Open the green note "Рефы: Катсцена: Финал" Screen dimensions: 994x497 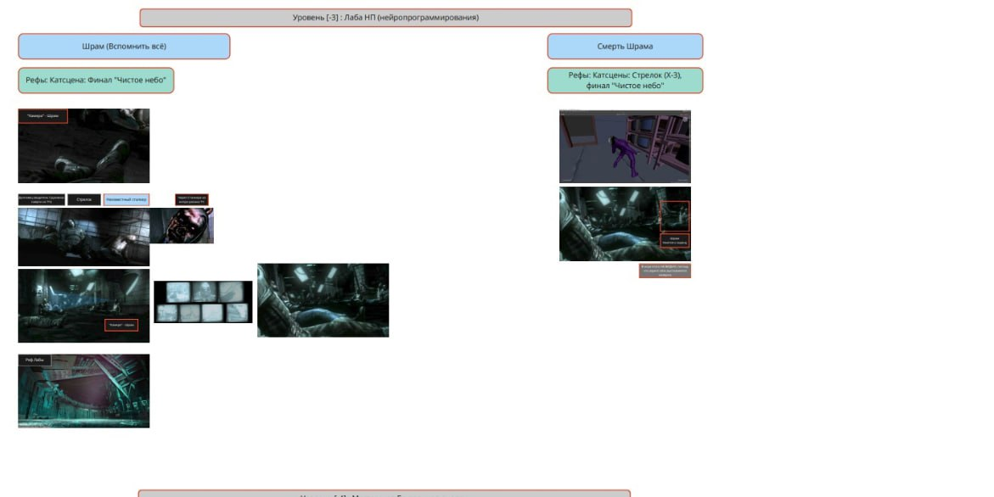tap(96, 81)
